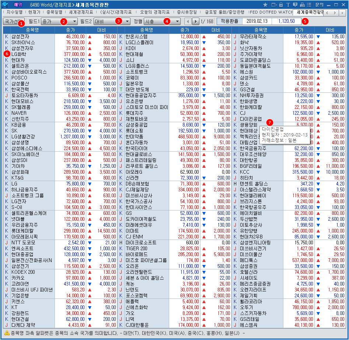Click the 해외 badge in title bar
The image size is (349, 340).
click(x=18, y=5)
